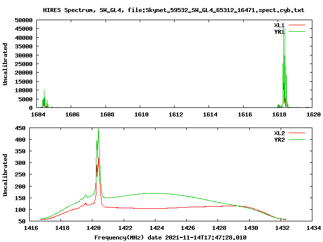
Task: Click the XL2 legend label
Action: coord(279,133)
